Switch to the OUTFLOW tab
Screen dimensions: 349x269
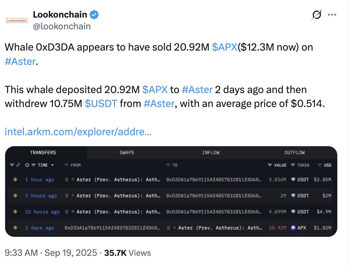point(294,152)
